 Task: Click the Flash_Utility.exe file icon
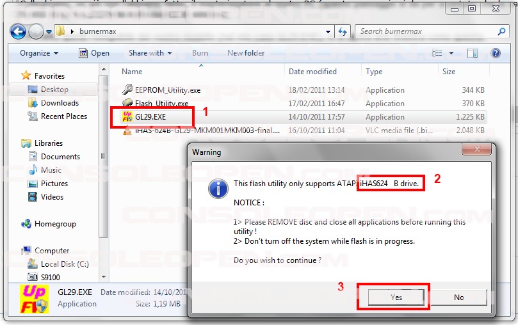click(127, 104)
